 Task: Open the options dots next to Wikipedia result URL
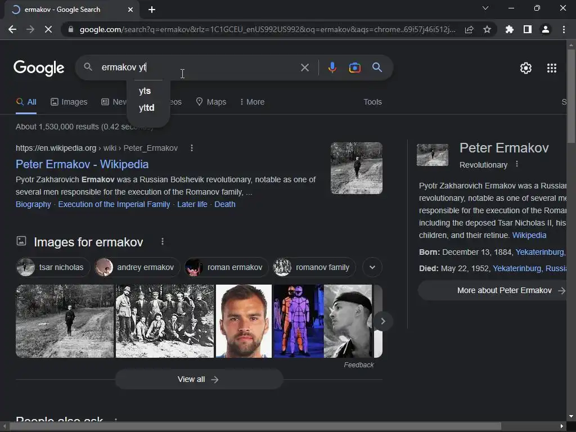click(x=192, y=148)
